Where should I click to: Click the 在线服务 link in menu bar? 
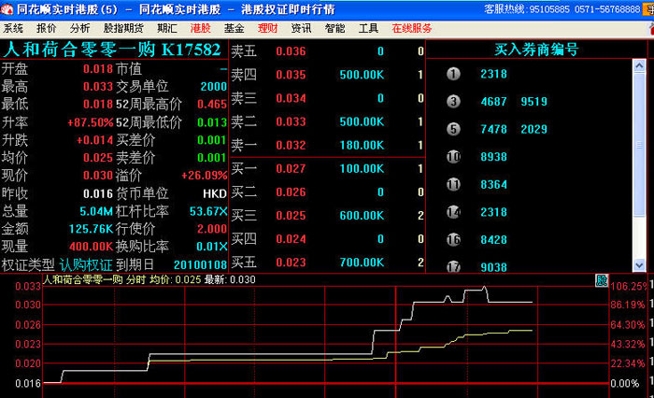coord(412,29)
